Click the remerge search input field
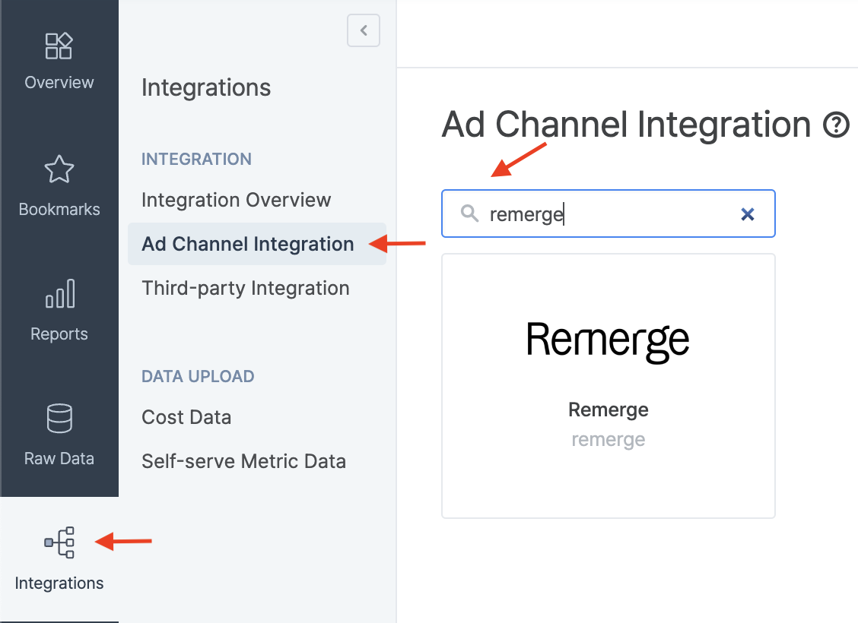This screenshot has width=858, height=623. pyautogui.click(x=609, y=213)
